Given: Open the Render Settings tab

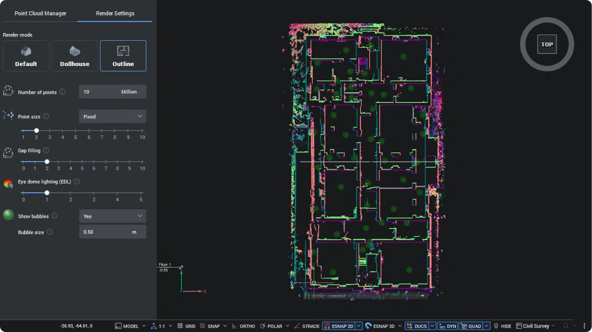Looking at the screenshot, I should point(114,13).
